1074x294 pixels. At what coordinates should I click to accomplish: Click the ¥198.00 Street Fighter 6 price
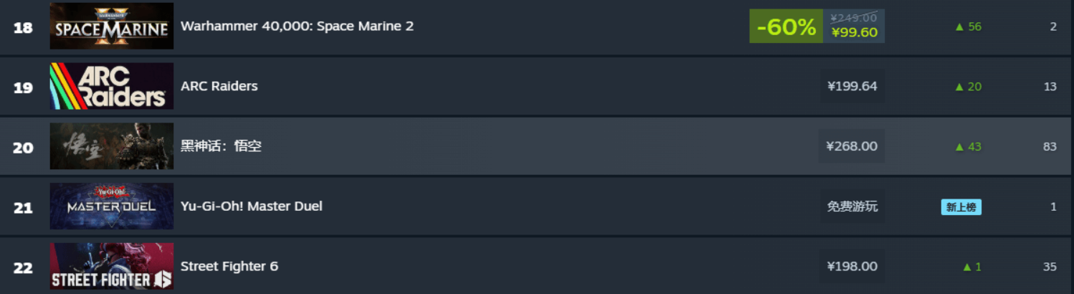852,266
